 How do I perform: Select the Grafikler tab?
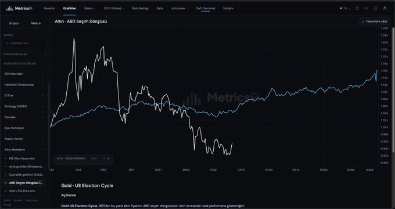70,8
